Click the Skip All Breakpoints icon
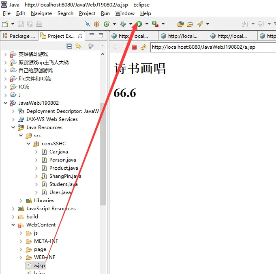The width and height of the screenshot is (276, 274). 88,24
